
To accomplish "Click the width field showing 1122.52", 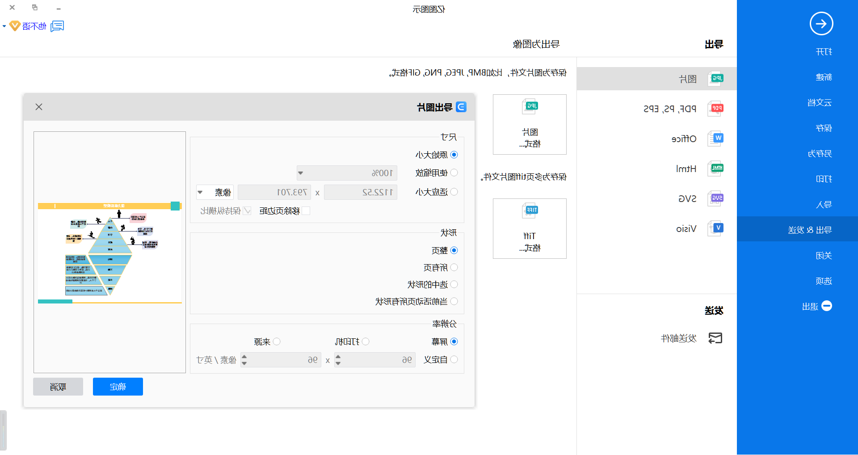I will click(361, 192).
